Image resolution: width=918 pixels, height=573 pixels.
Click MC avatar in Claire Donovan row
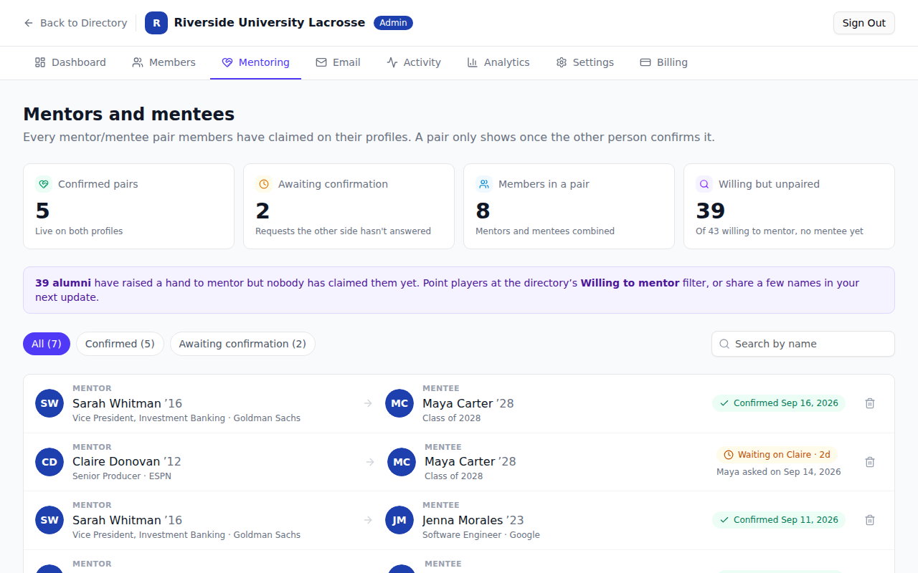pos(402,462)
